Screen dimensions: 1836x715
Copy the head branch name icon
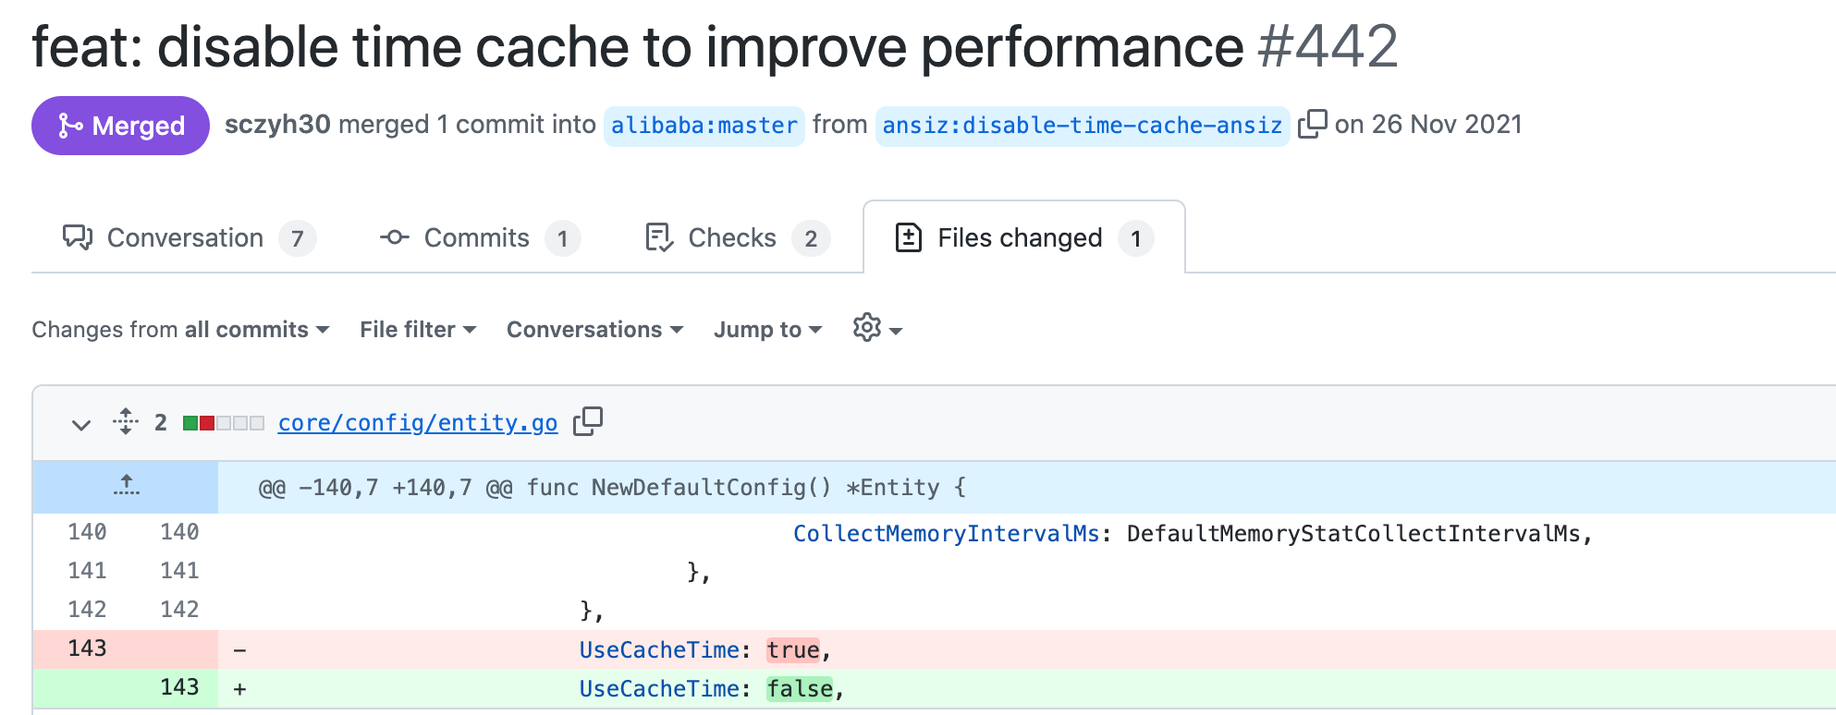click(x=1312, y=124)
